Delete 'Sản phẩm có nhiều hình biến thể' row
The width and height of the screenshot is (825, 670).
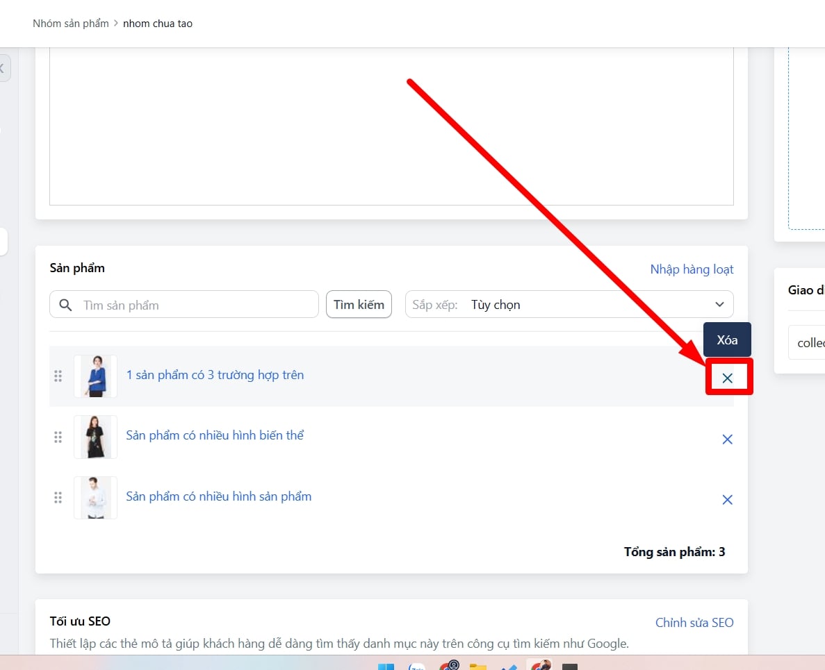tap(727, 439)
